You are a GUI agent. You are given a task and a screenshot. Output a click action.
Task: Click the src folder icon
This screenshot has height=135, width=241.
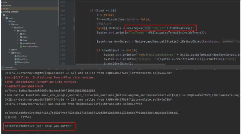coord(4,15)
